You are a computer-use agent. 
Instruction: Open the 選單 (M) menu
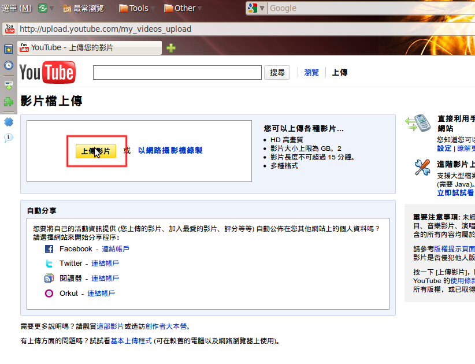17,8
